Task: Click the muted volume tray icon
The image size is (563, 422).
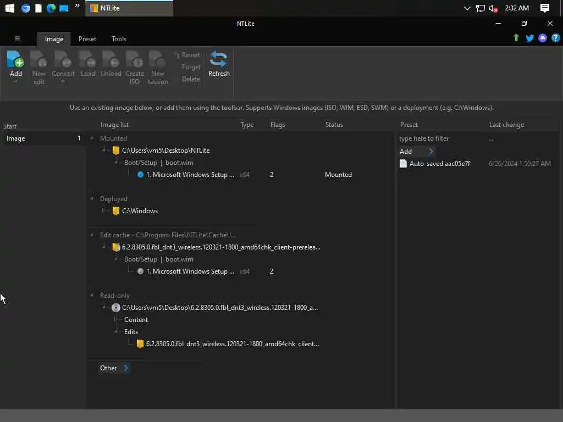Action: (x=493, y=8)
